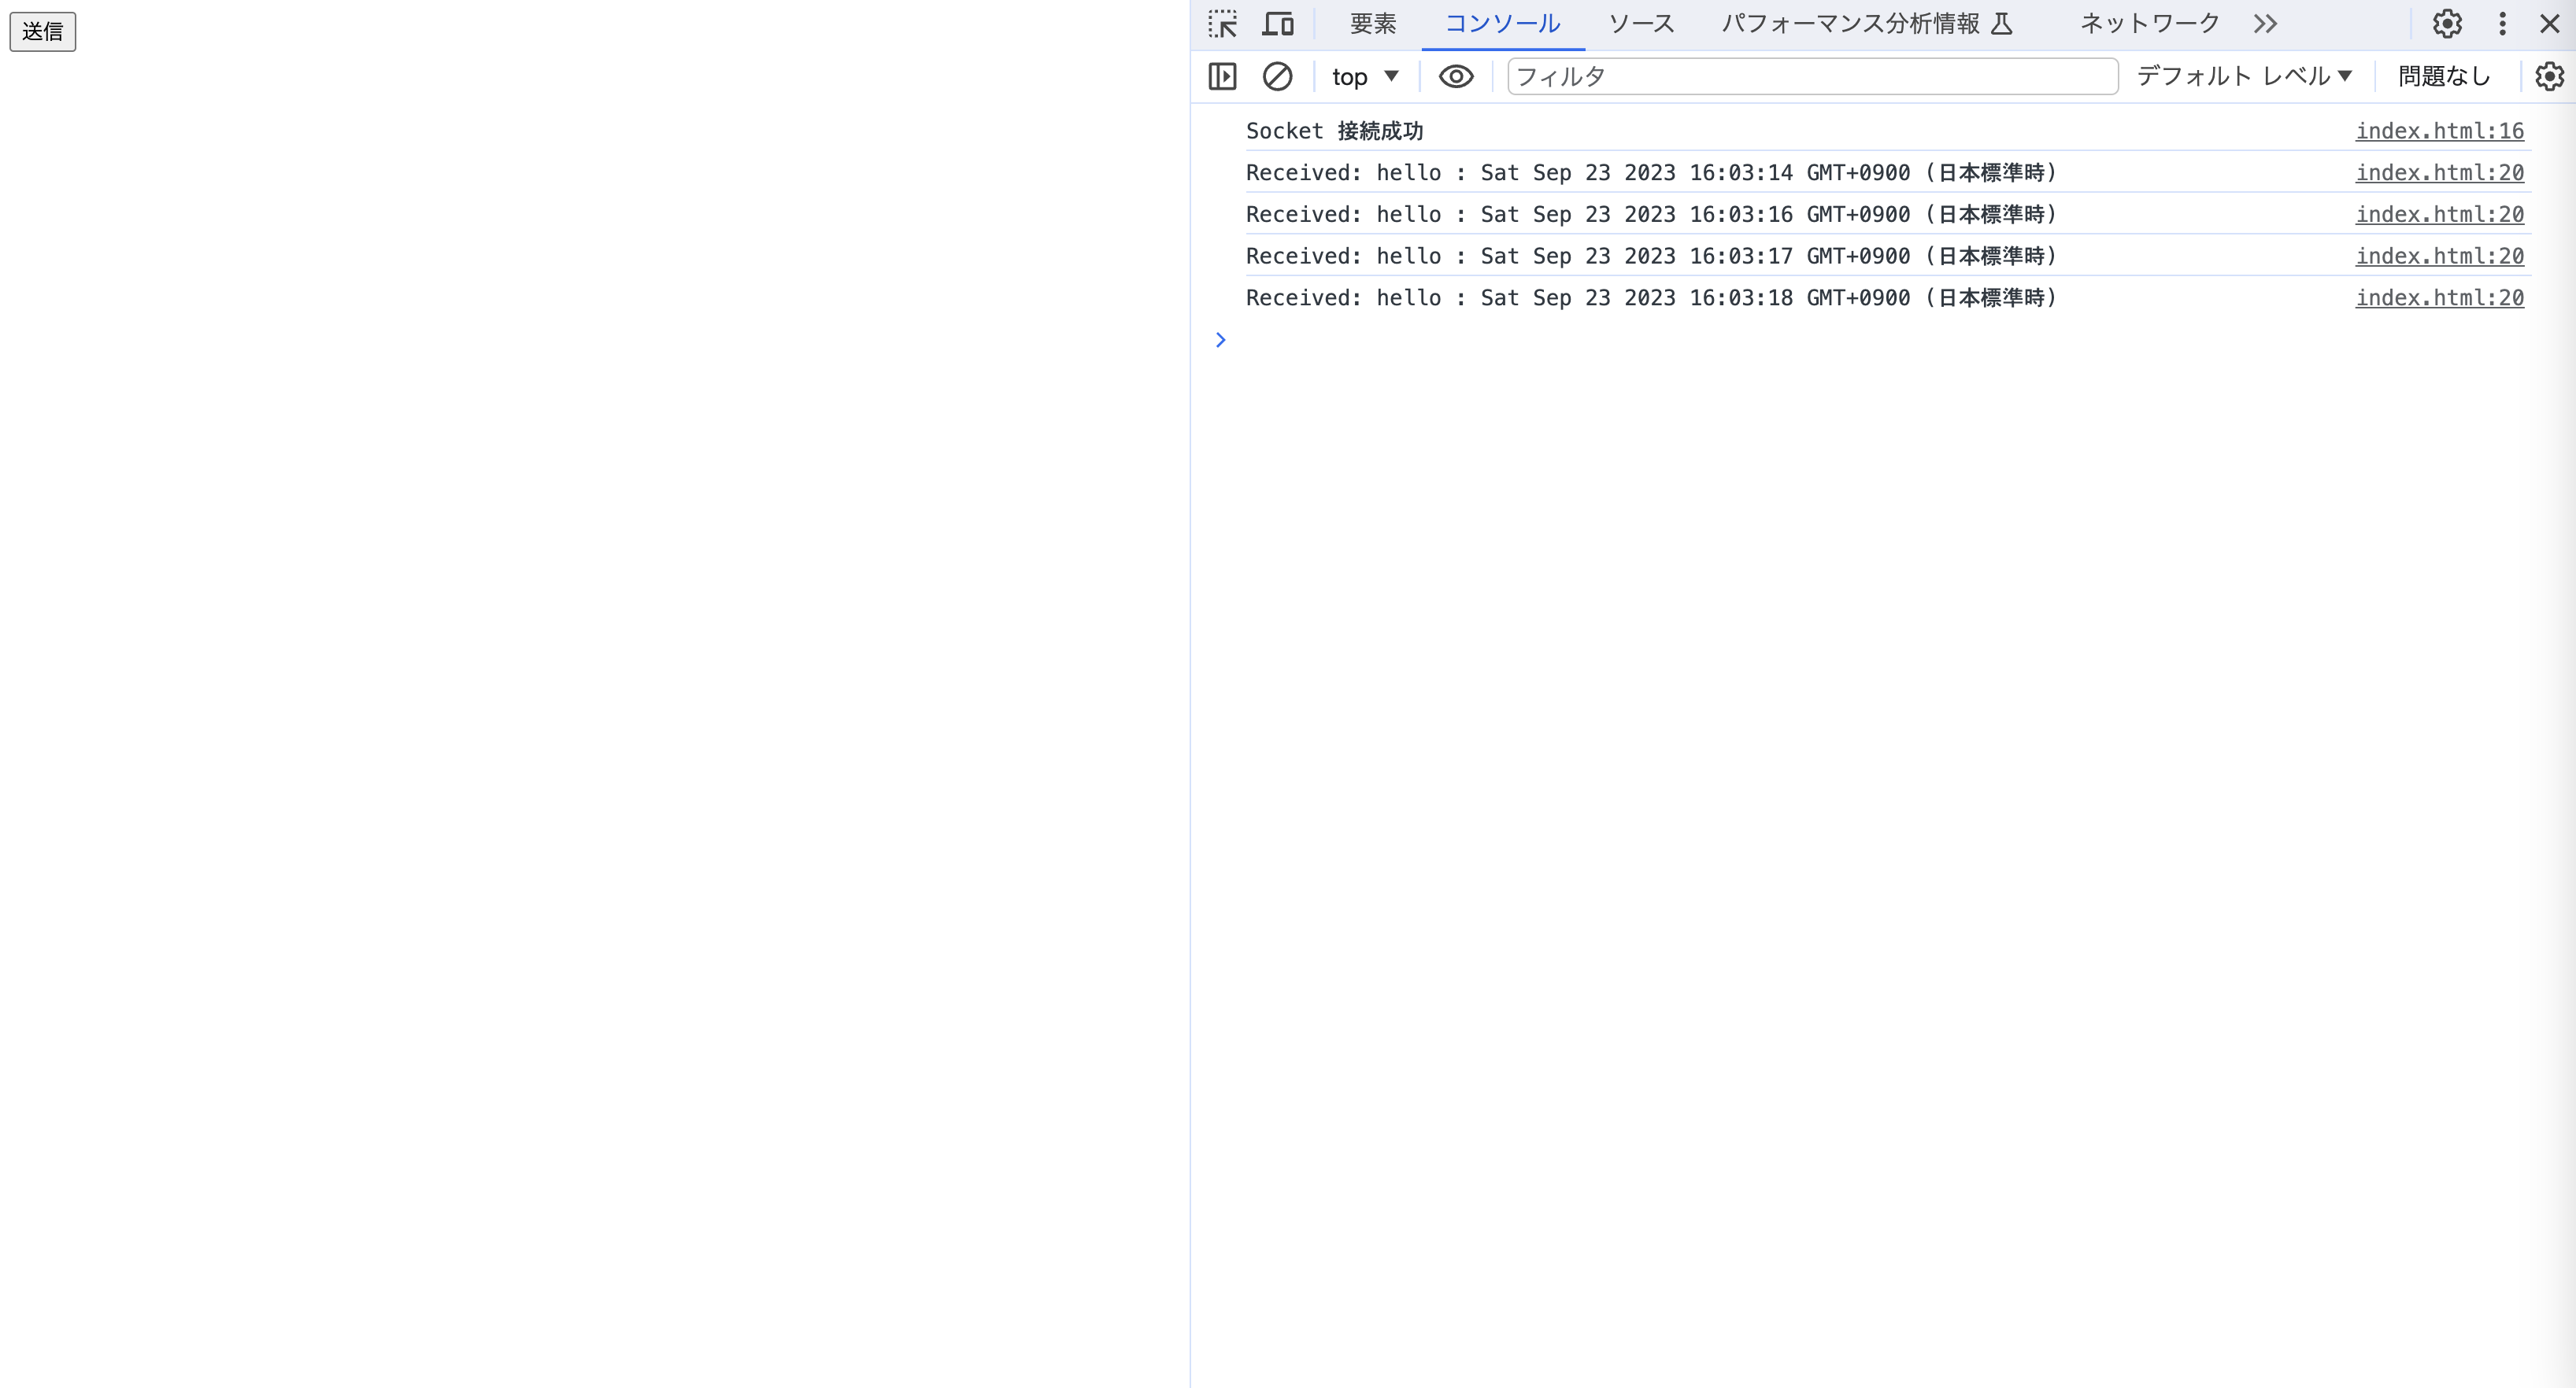Open console settings gear icon
Viewport: 2576px width, 1388px height.
coord(2549,76)
